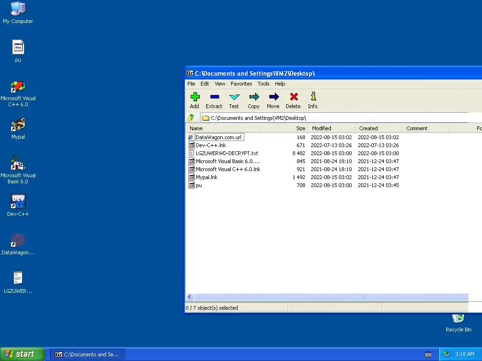The width and height of the screenshot is (482, 361).
Task: Sort by Modified column header
Action: 331,128
